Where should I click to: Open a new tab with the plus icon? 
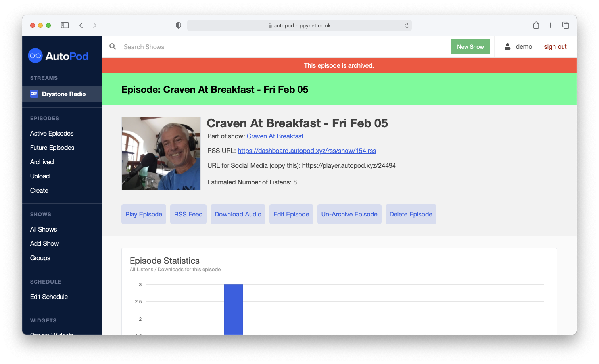pos(551,25)
